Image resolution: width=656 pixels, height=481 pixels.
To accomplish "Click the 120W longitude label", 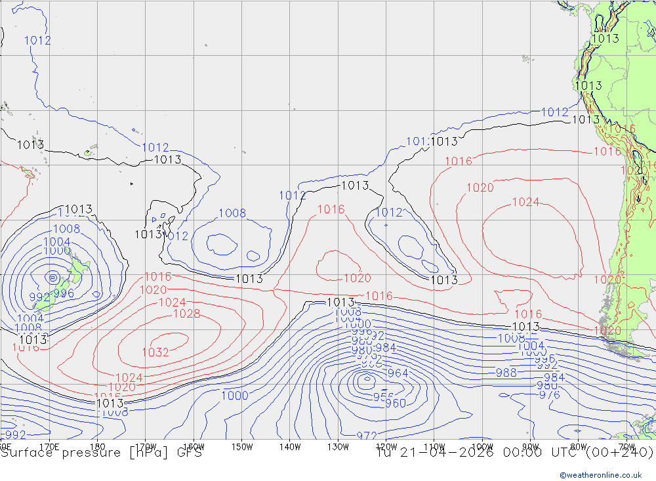I will (x=386, y=447).
